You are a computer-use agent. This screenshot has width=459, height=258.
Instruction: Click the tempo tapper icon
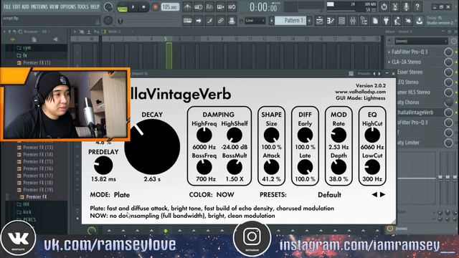[397, 21]
